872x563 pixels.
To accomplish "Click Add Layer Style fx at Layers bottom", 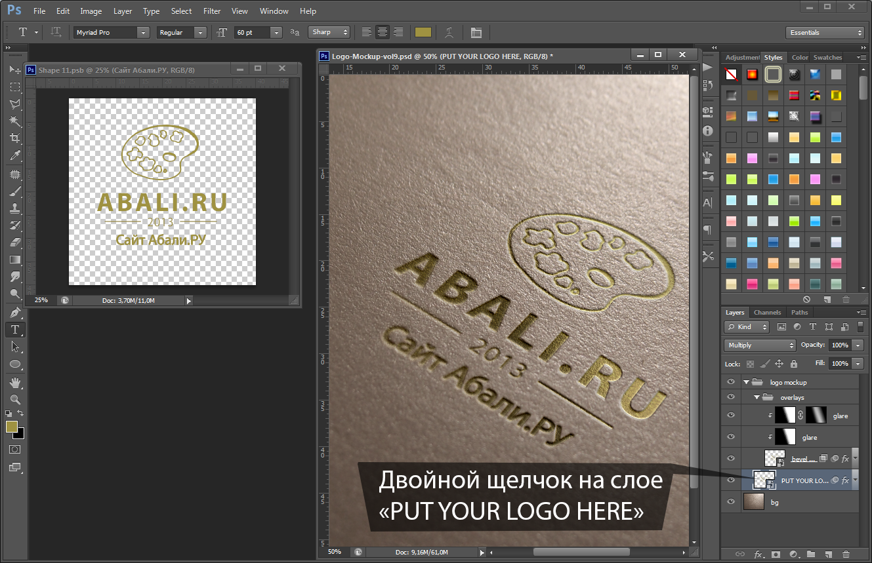I will [758, 554].
